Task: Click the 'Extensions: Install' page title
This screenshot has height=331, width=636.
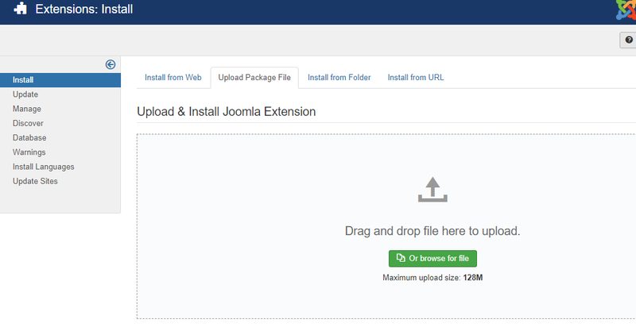Action: point(84,9)
